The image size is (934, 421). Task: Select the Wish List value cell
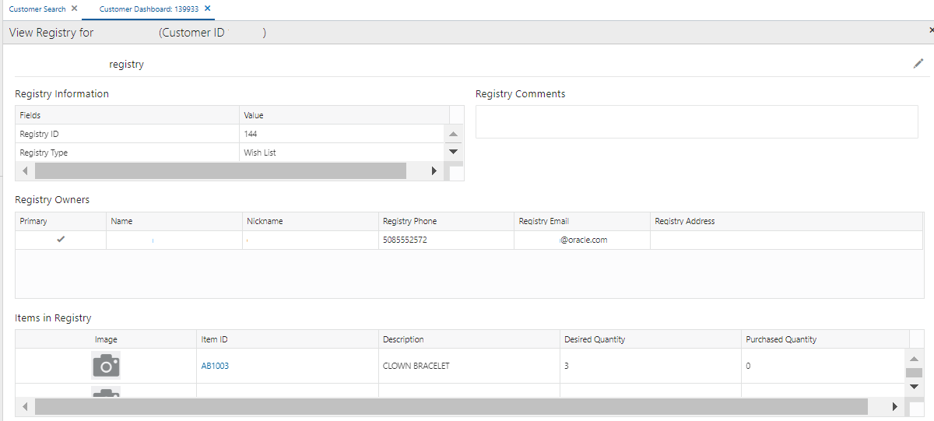(342, 153)
